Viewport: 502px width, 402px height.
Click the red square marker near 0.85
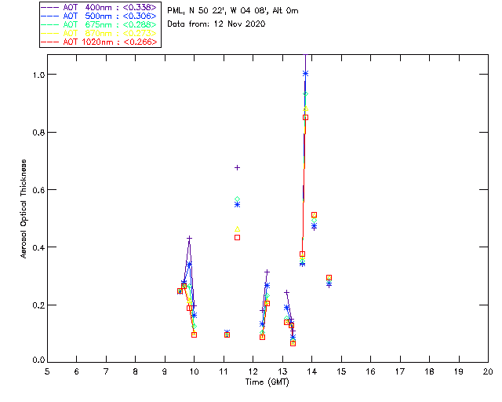pyautogui.click(x=305, y=117)
